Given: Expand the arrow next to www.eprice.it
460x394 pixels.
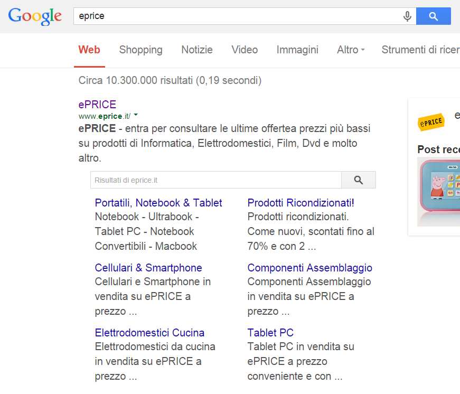Looking at the screenshot, I should click(136, 115).
